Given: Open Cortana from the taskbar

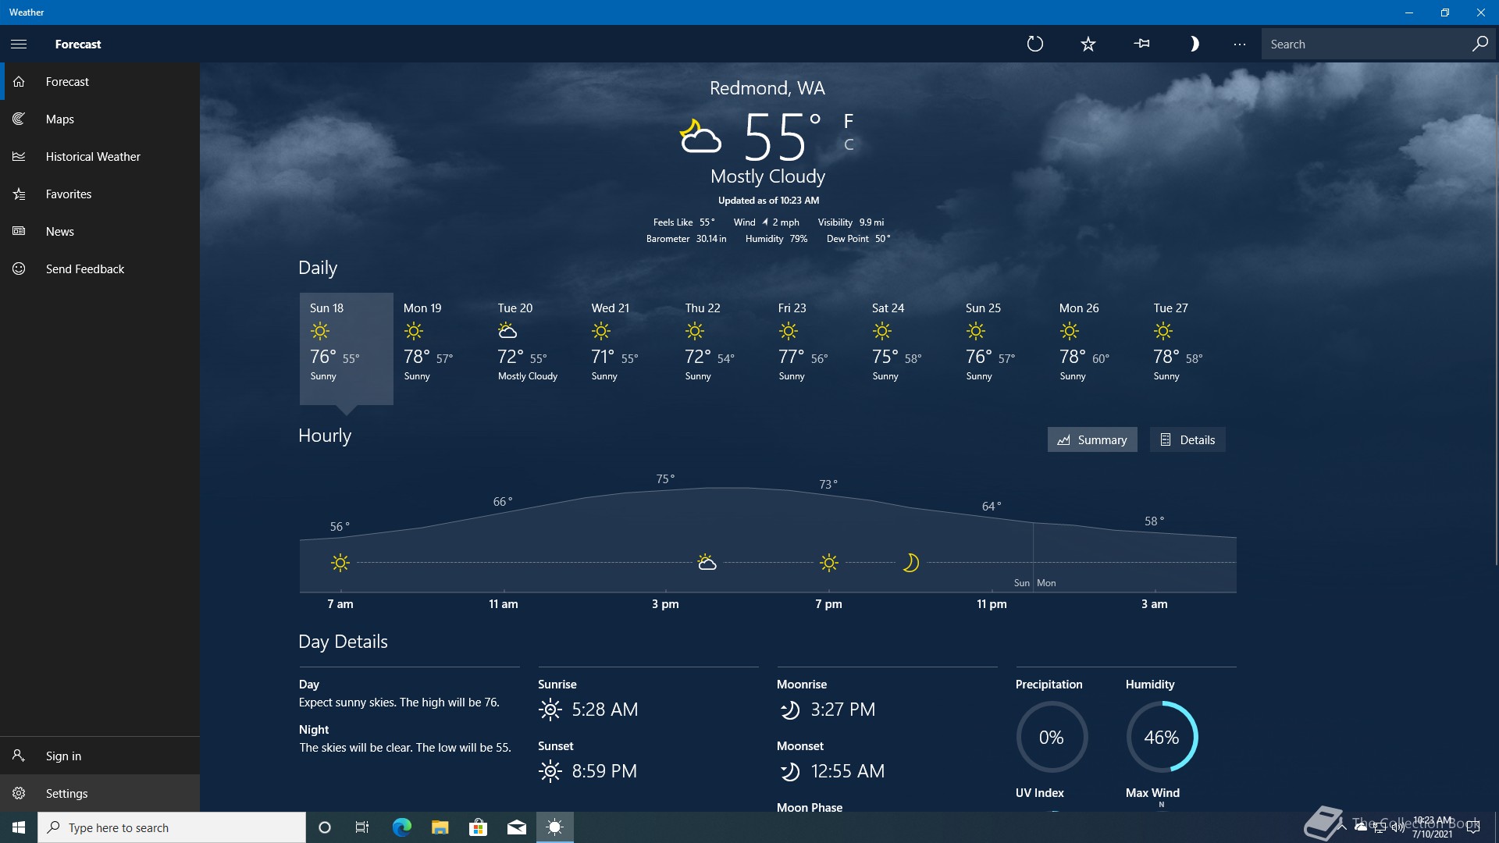Looking at the screenshot, I should coord(325,827).
